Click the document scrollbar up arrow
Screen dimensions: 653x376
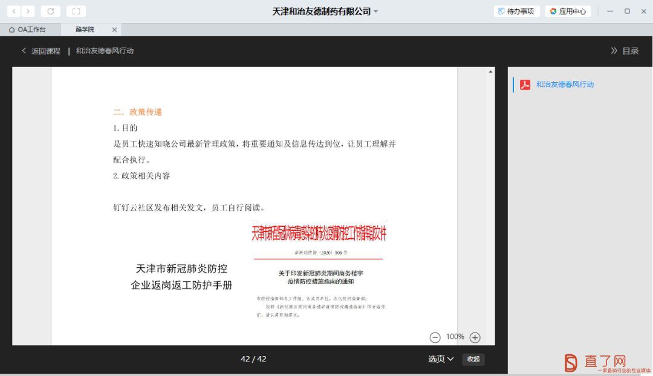click(x=490, y=71)
